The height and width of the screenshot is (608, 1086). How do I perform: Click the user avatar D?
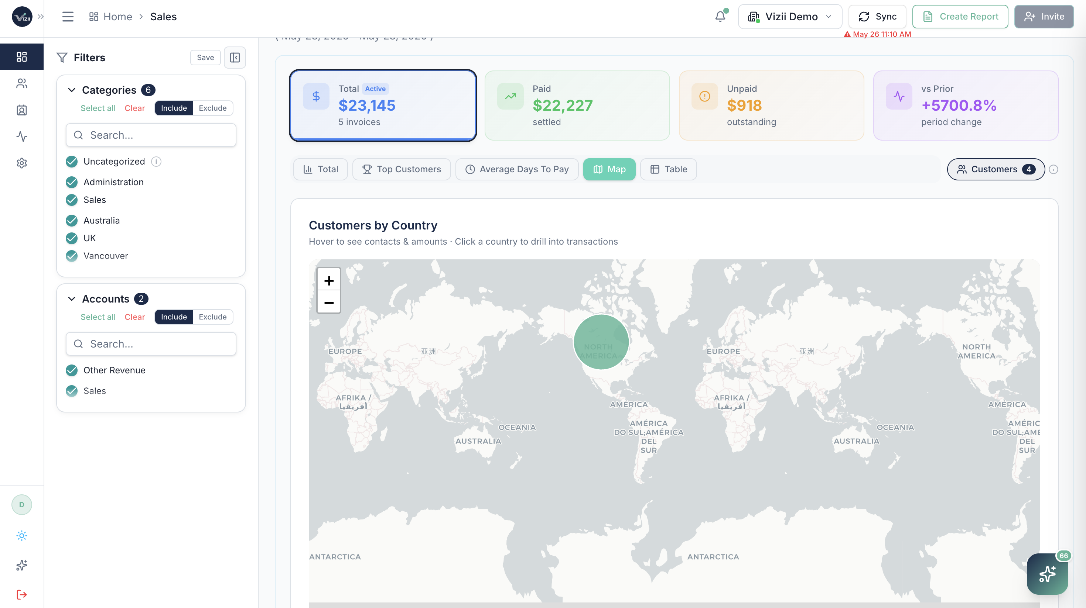22,504
